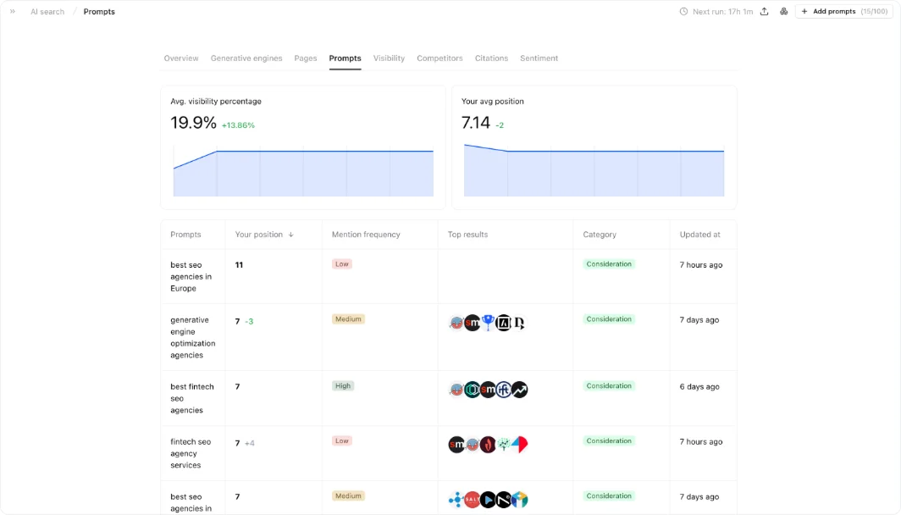Open prompt 'best seo agencies in Europe'

(x=191, y=276)
